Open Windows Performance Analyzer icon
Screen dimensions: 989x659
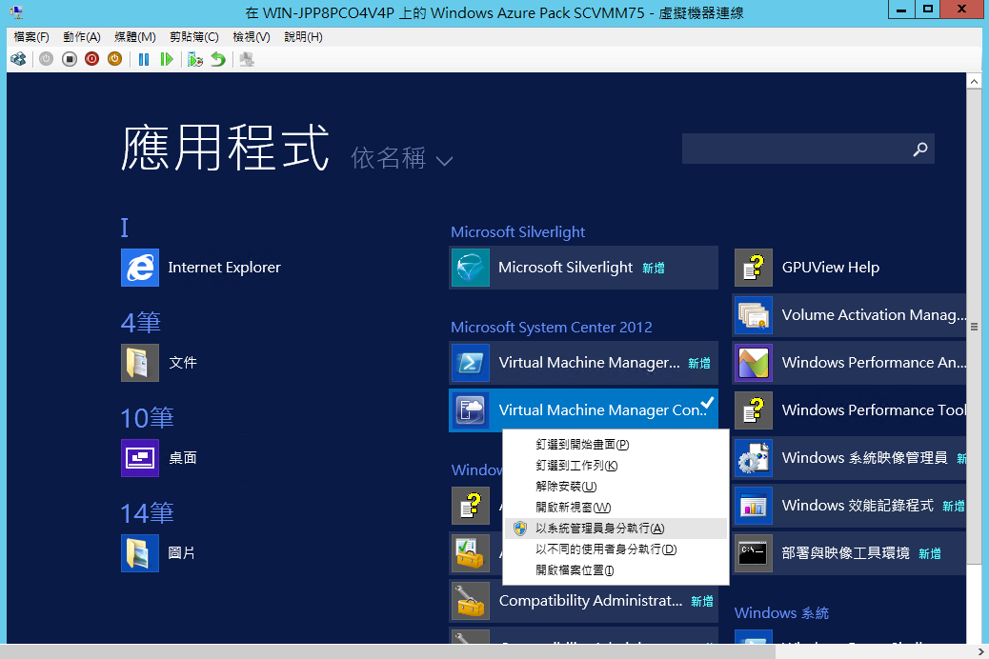[754, 363]
